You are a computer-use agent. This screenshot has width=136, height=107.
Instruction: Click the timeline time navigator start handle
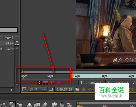click(x=78, y=103)
